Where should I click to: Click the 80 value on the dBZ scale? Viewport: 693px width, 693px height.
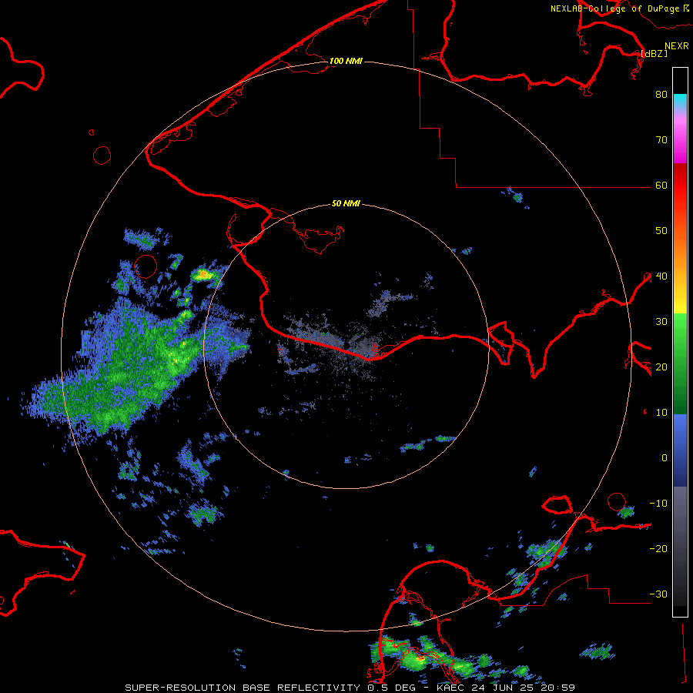click(661, 95)
